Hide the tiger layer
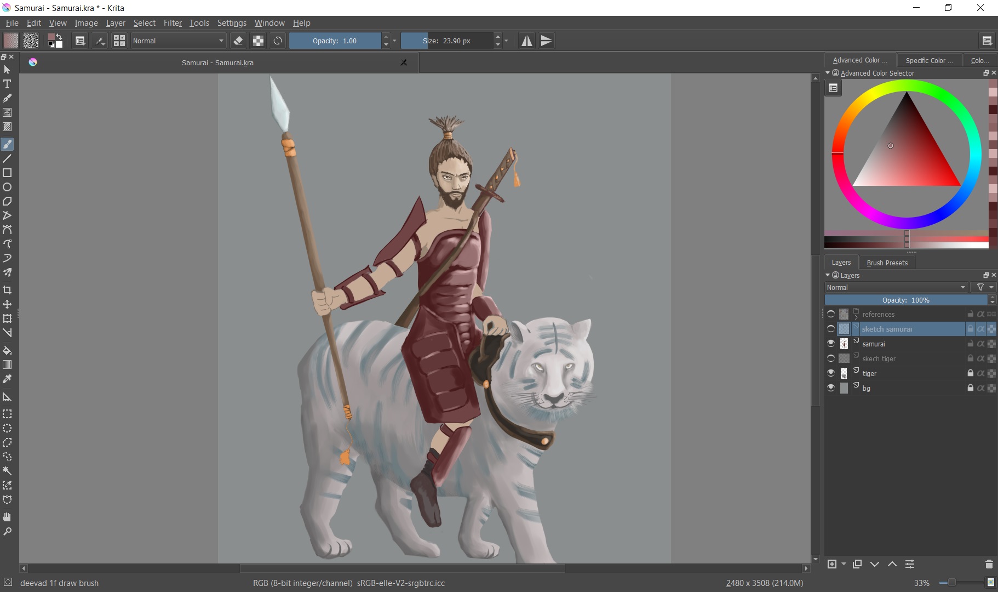The image size is (998, 592). click(831, 373)
